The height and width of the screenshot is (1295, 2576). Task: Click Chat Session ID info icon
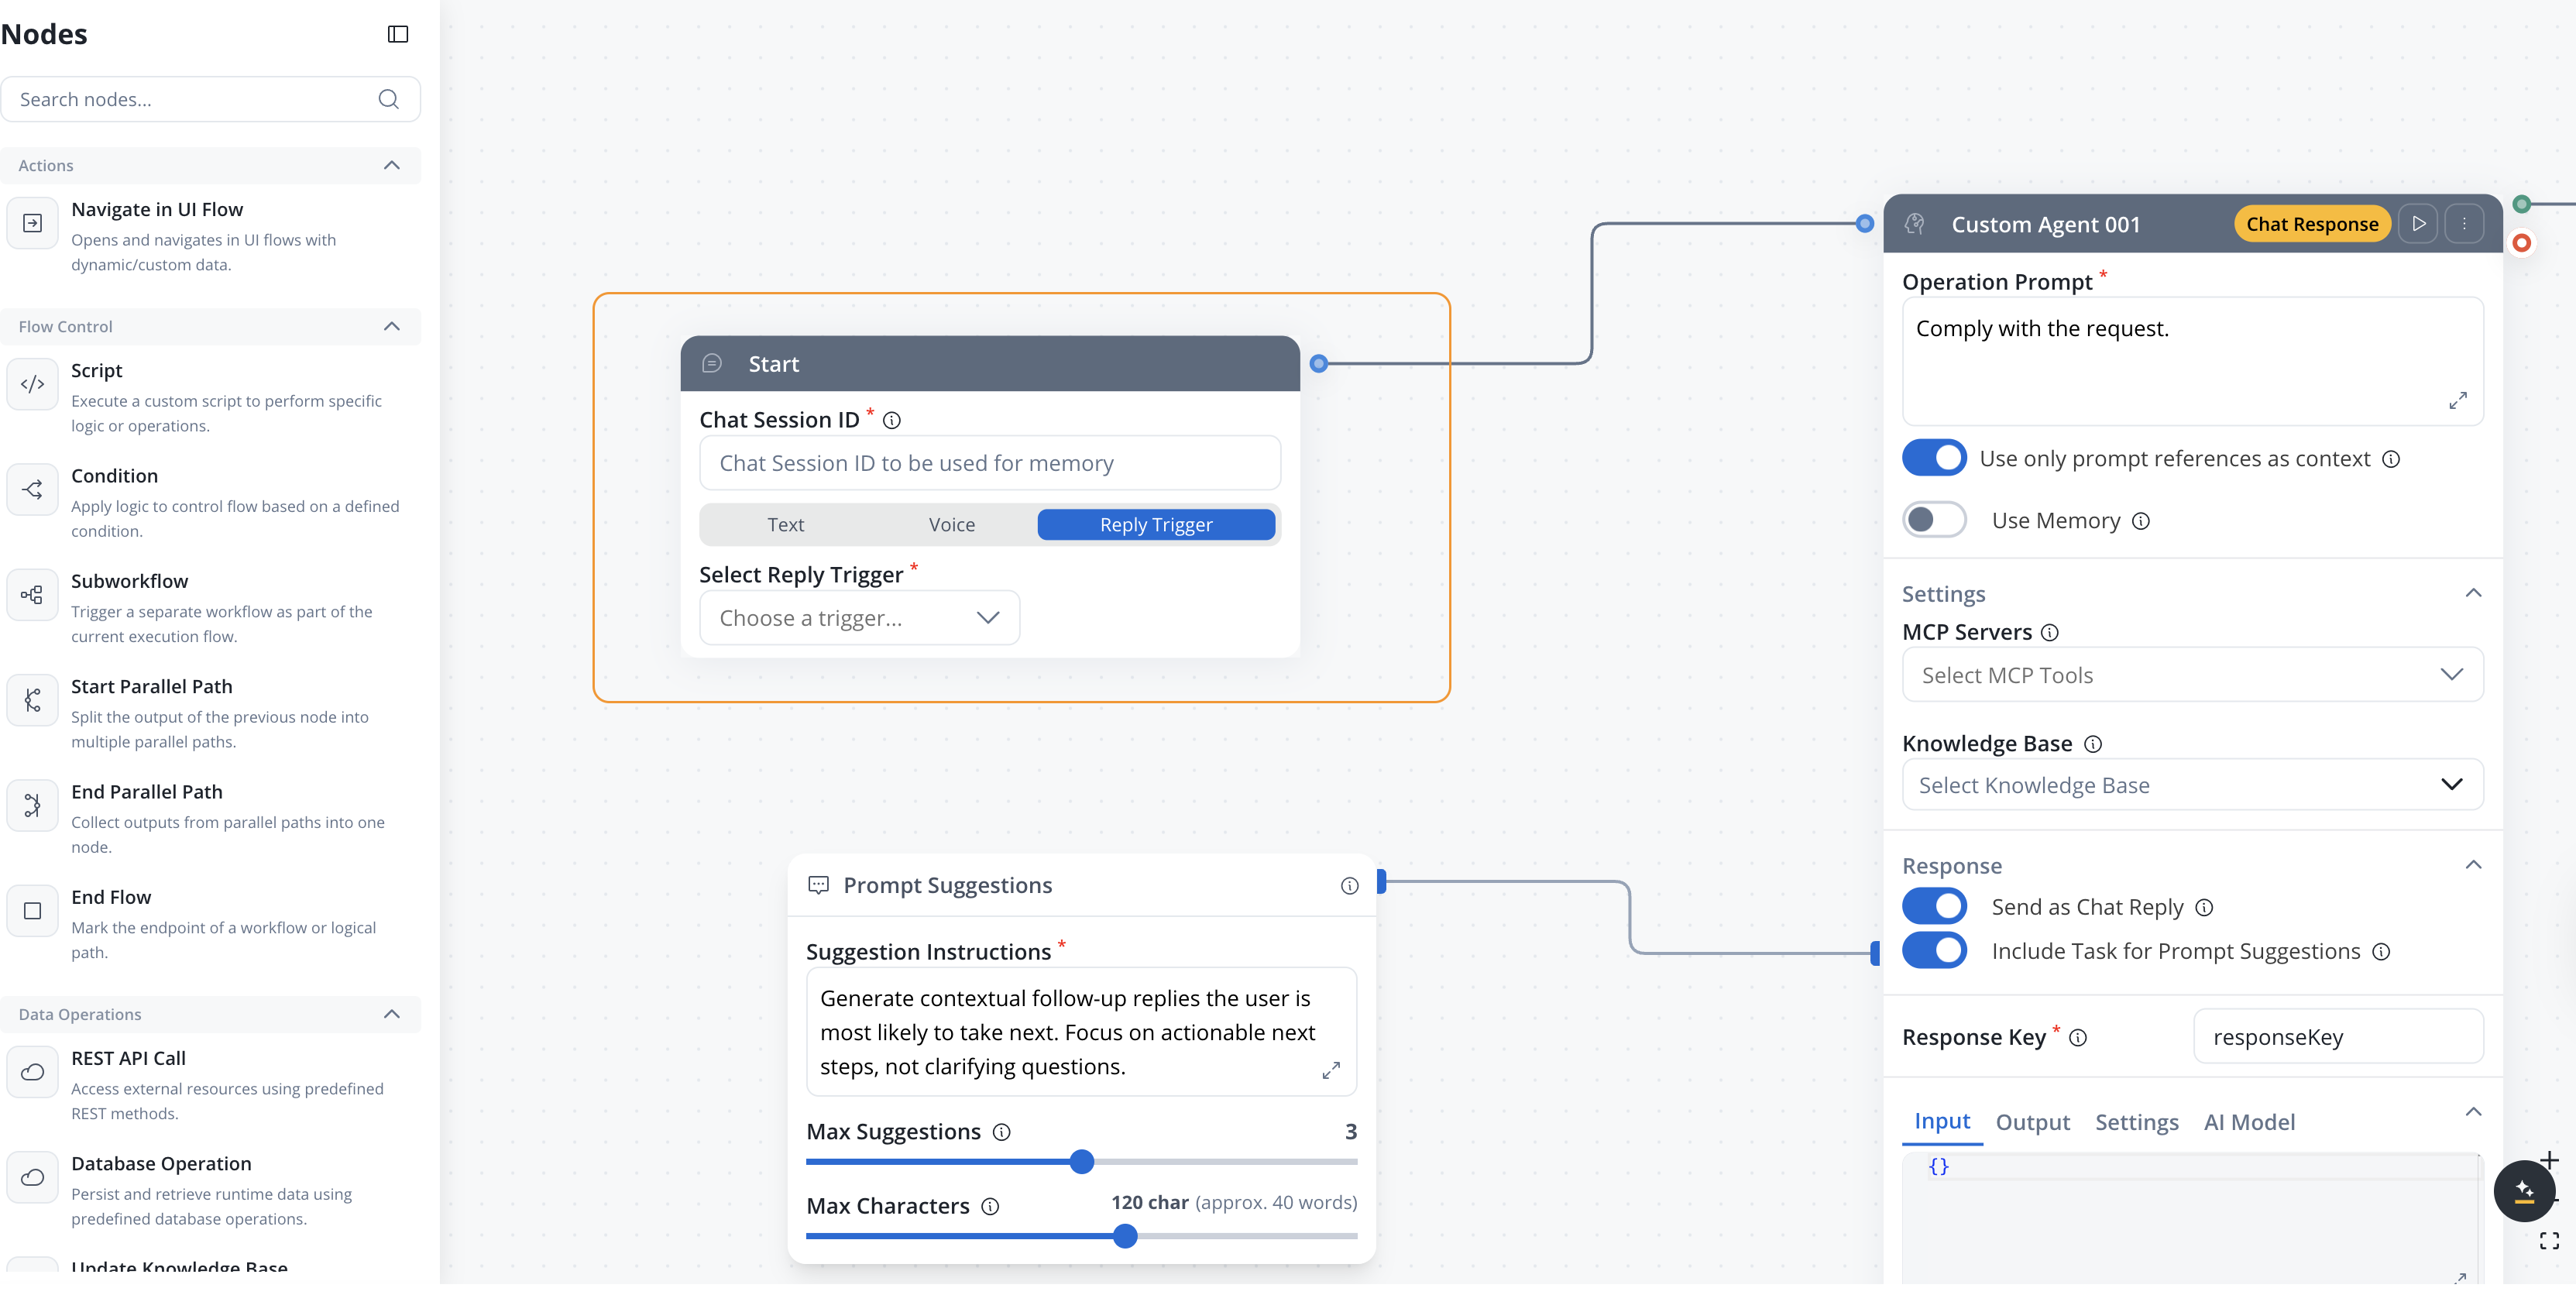[892, 421]
